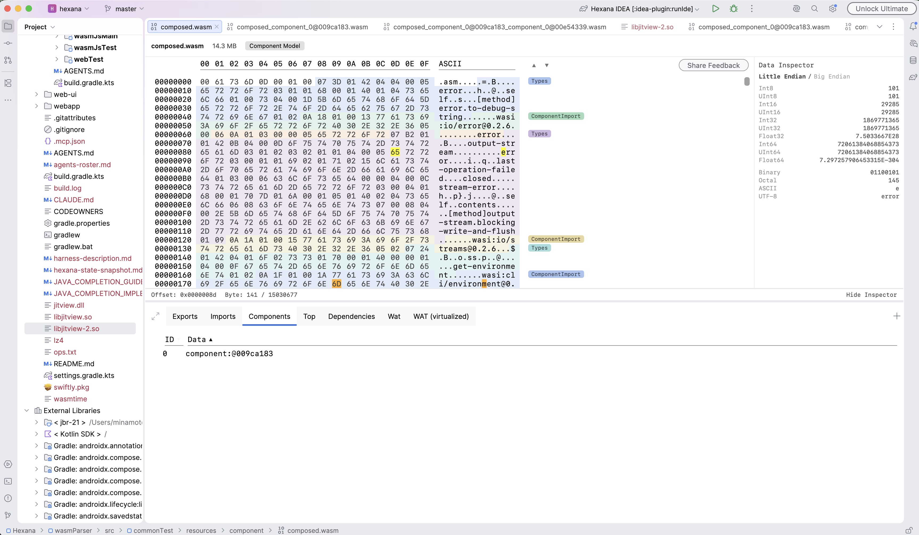Open the Pull Requests sidebar icon
Viewport: 919px width, 535px height.
pos(8,60)
